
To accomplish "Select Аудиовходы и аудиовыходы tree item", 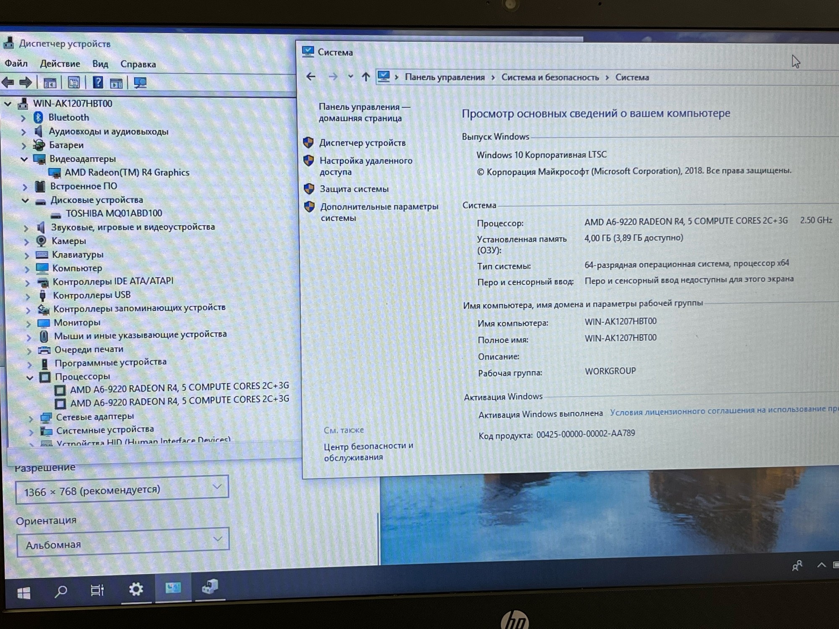I will pos(109,131).
